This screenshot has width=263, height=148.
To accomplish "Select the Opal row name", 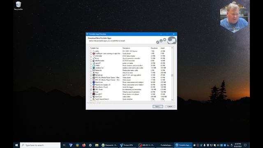I will [97, 92].
